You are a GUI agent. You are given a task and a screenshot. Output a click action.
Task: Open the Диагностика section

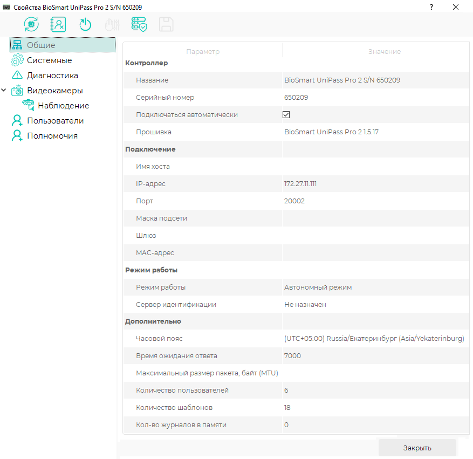click(x=52, y=76)
